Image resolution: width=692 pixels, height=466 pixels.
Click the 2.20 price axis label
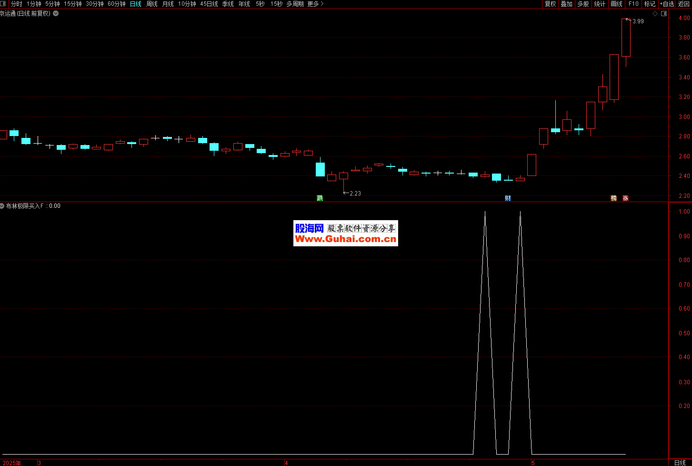pos(684,196)
